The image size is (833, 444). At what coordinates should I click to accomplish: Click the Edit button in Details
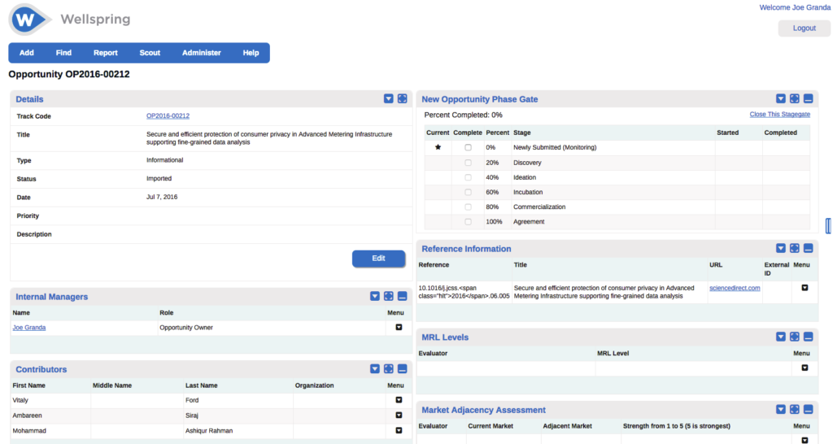pos(378,259)
